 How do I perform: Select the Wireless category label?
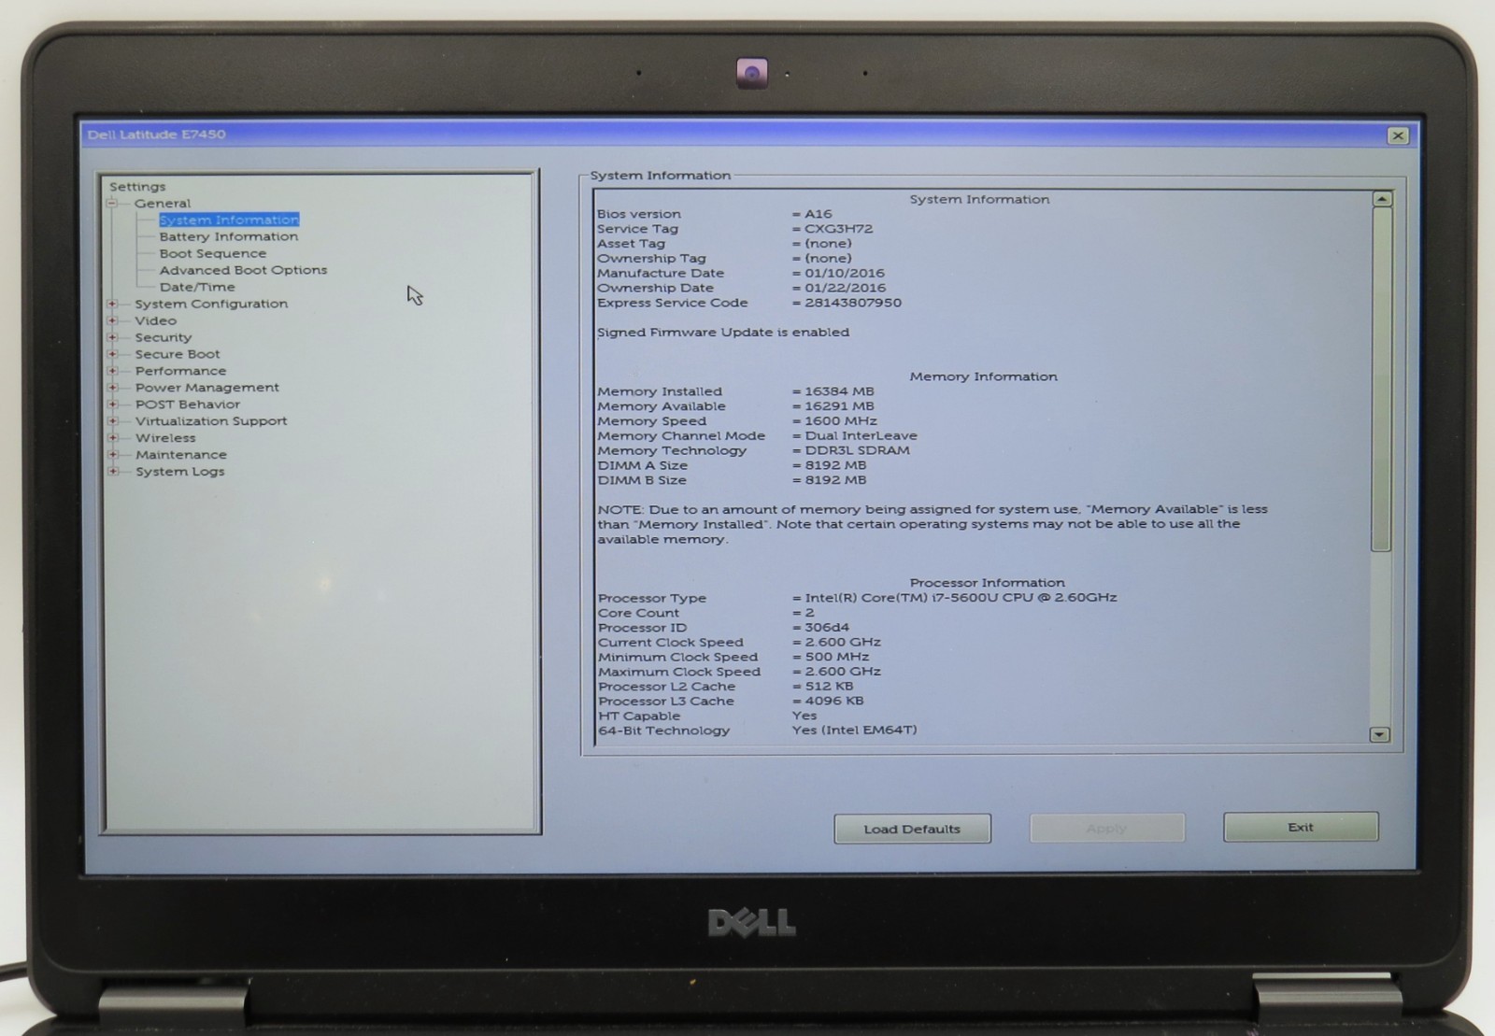pos(165,438)
